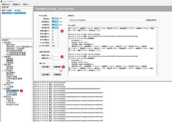
Task: Click the 间隔时间(s) input field
Action: click(x=55, y=58)
